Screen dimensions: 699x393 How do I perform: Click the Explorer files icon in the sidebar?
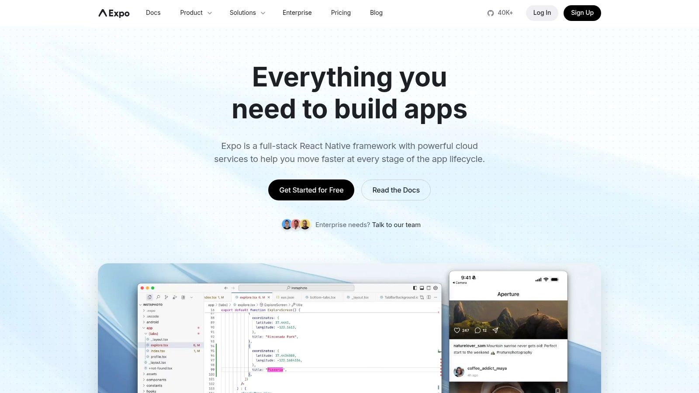pyautogui.click(x=149, y=297)
